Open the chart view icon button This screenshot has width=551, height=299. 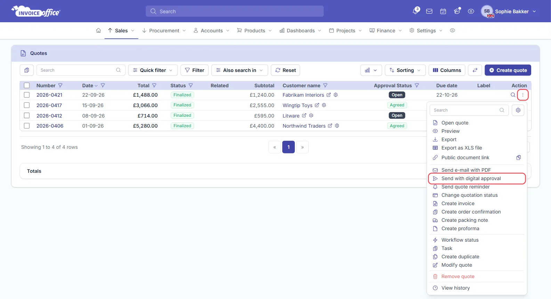point(371,70)
